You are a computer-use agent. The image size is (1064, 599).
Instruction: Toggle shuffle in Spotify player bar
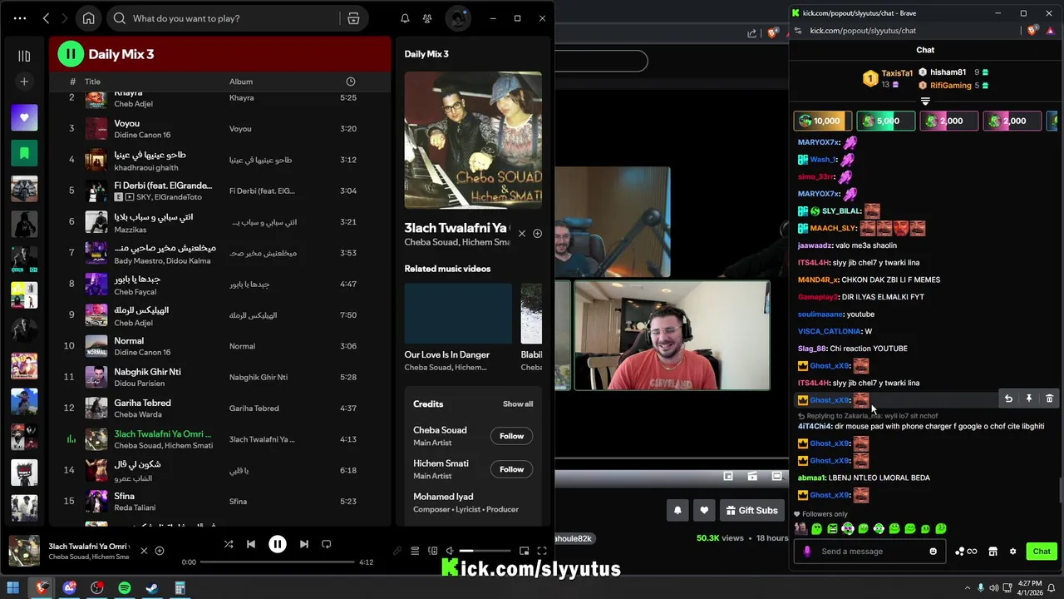pyautogui.click(x=229, y=544)
